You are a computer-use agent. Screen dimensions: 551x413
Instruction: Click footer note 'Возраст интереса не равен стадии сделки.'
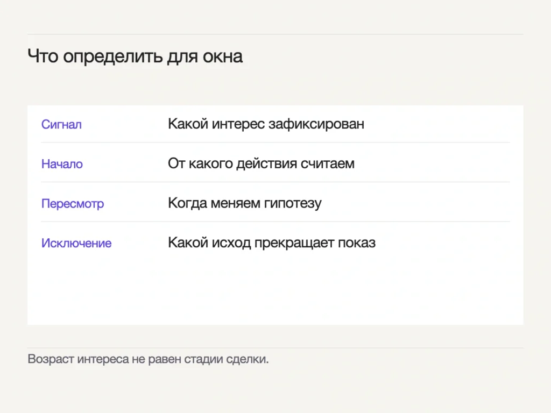click(x=148, y=359)
